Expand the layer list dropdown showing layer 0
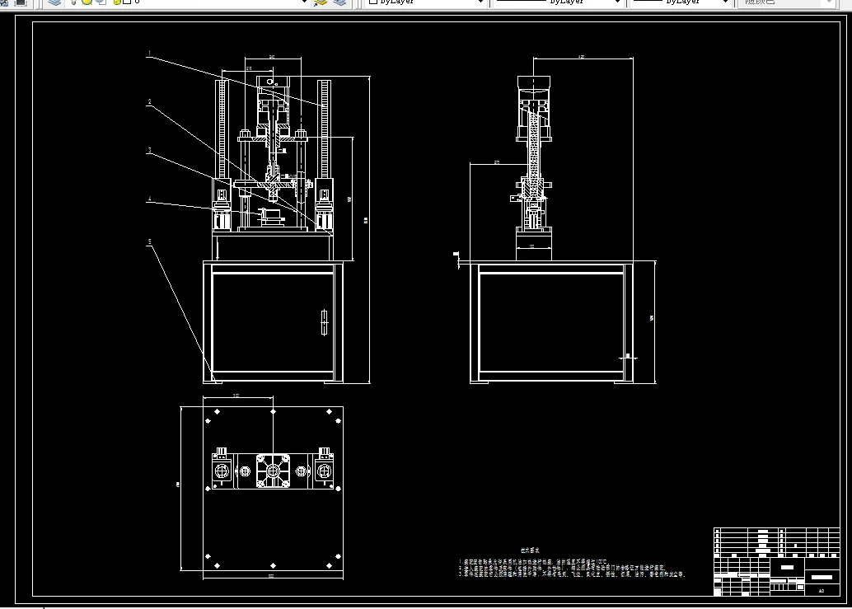Viewport: 852px width, 609px height. point(305,2)
